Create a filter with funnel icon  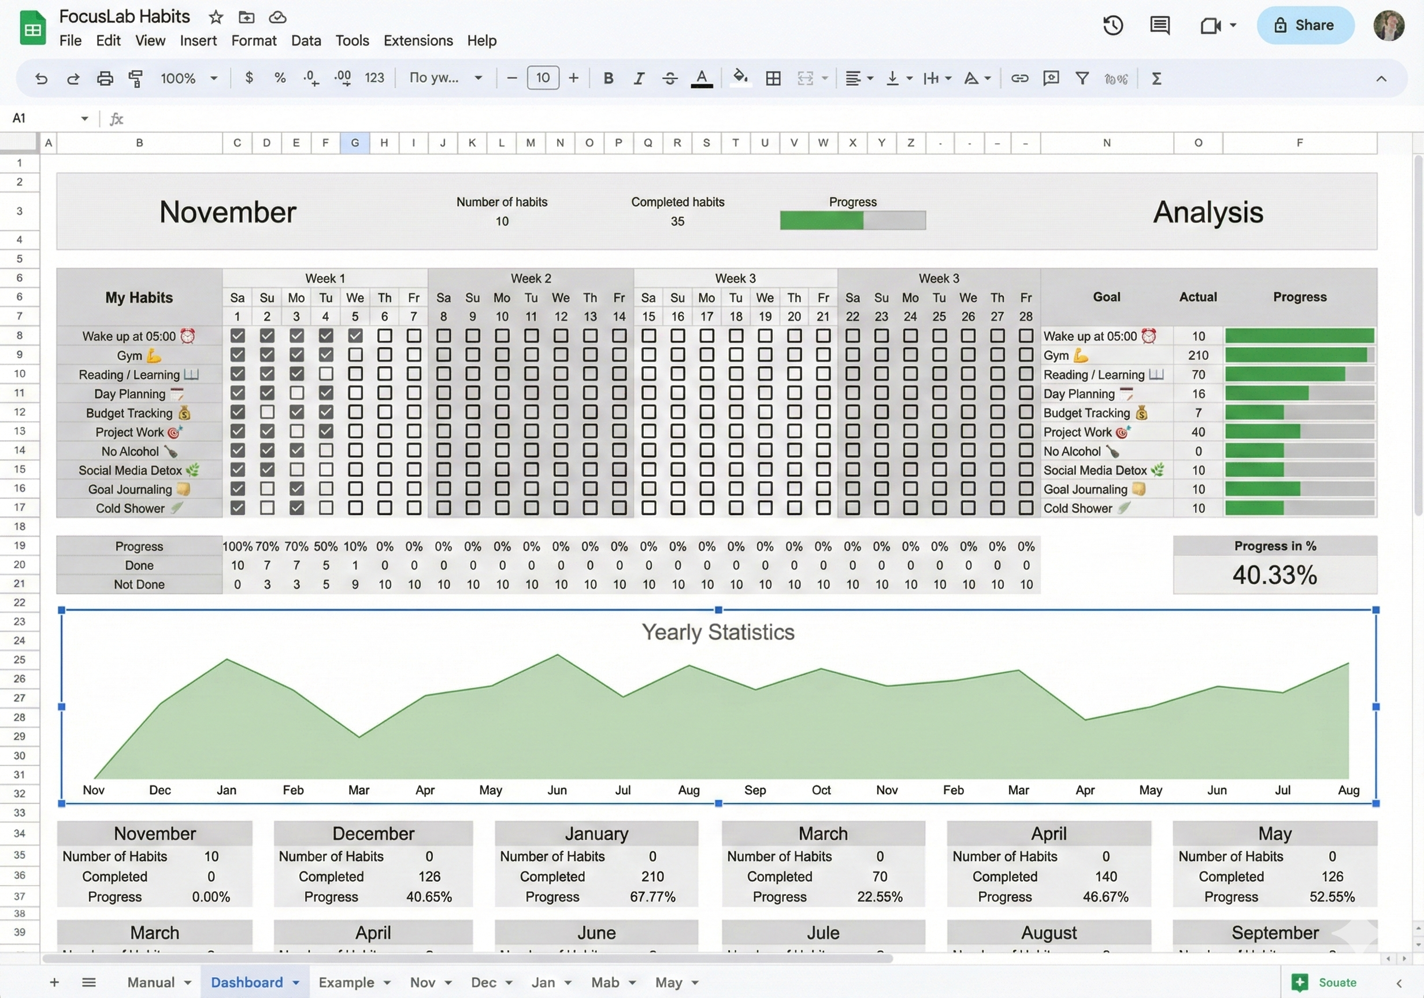tap(1082, 78)
